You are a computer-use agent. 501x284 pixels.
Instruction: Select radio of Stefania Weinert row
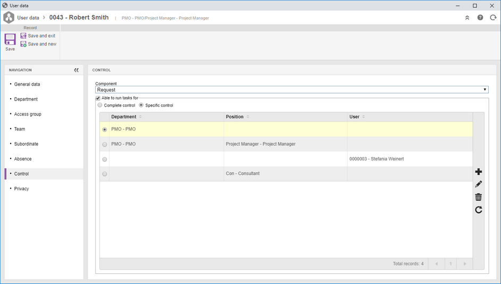tap(104, 159)
